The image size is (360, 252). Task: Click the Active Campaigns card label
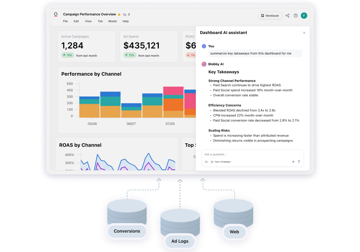[75, 36]
